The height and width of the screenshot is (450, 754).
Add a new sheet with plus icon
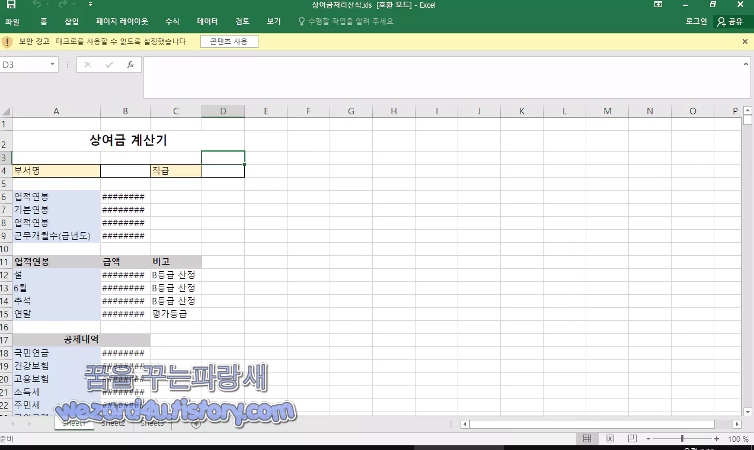(196, 424)
